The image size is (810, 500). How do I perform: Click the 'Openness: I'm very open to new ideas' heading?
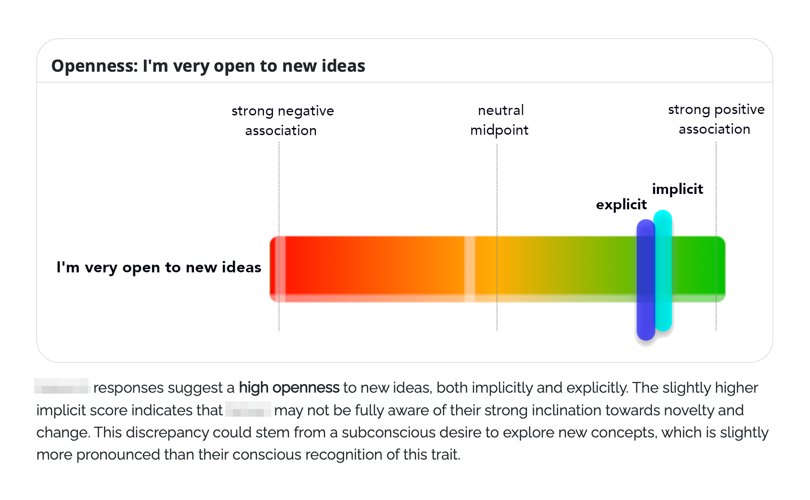click(x=208, y=66)
